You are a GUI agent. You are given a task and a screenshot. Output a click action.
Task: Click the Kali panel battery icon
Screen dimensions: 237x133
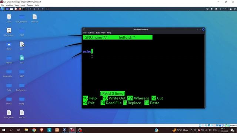point(220,9)
